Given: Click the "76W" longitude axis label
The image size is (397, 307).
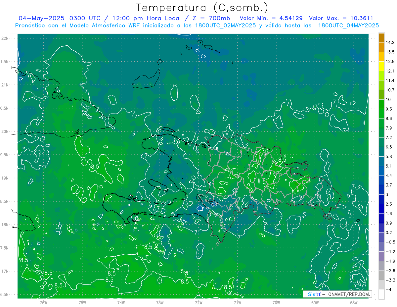Looking at the screenshot, I should coord(43,302).
